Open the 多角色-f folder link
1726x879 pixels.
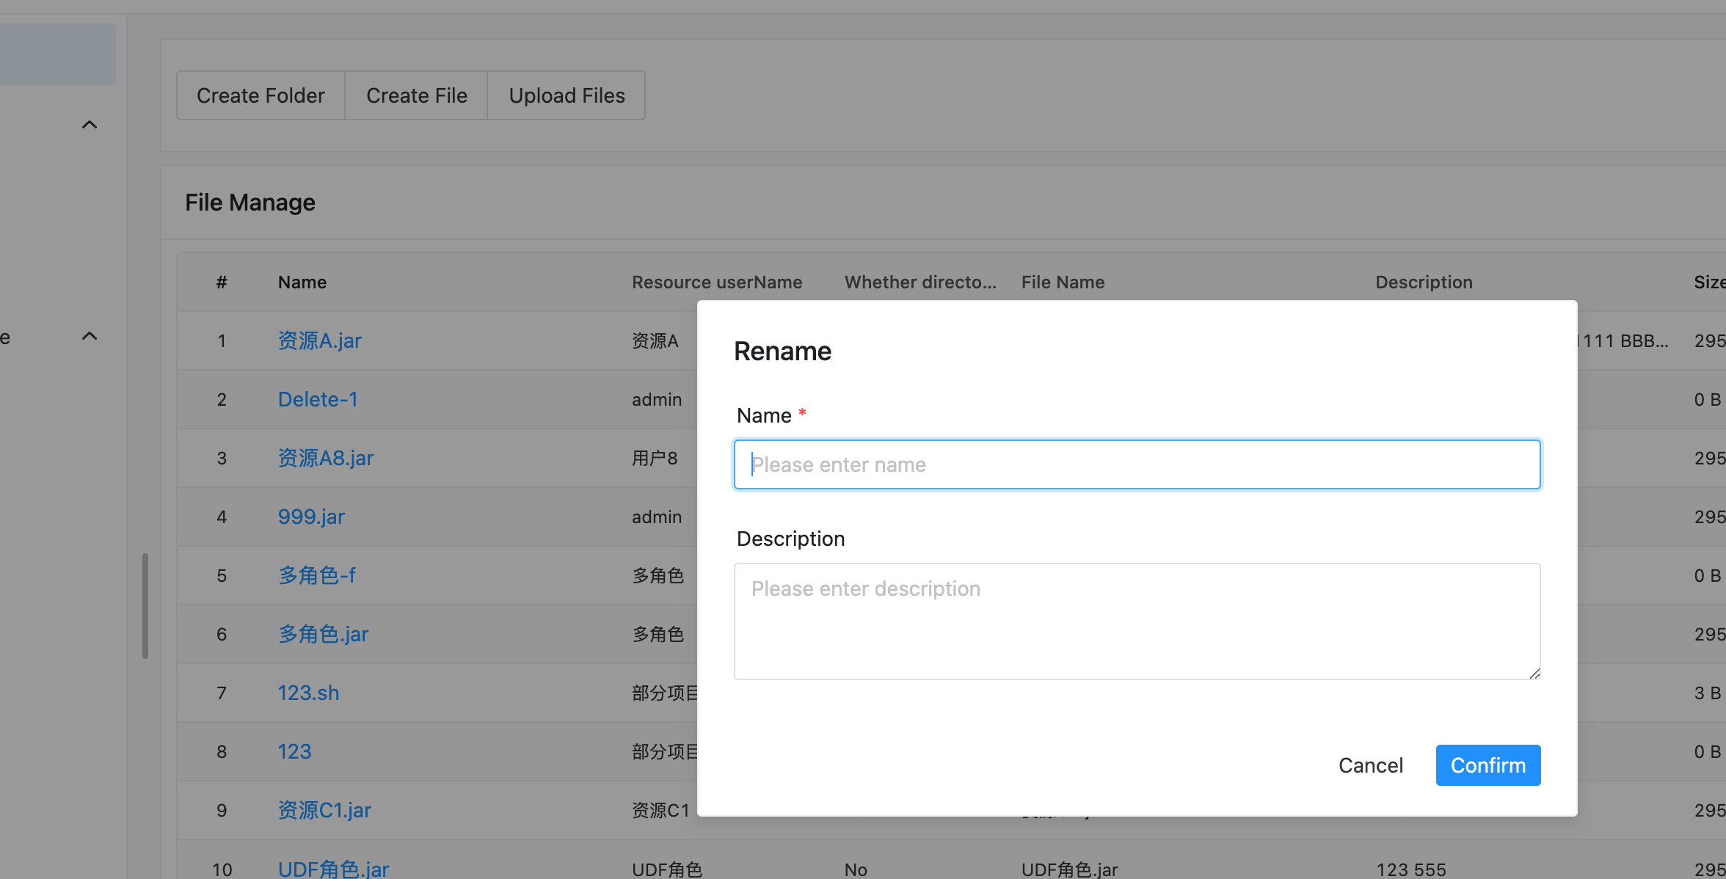pos(316,575)
